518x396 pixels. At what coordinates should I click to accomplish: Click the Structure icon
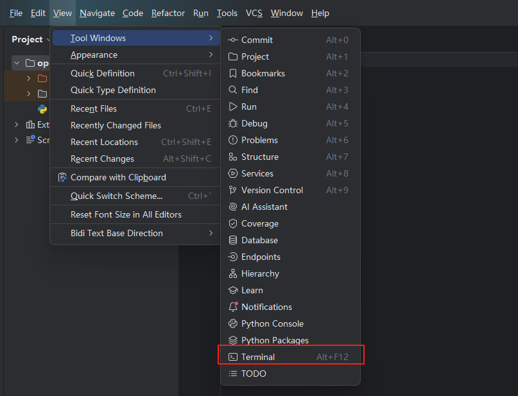tap(233, 157)
